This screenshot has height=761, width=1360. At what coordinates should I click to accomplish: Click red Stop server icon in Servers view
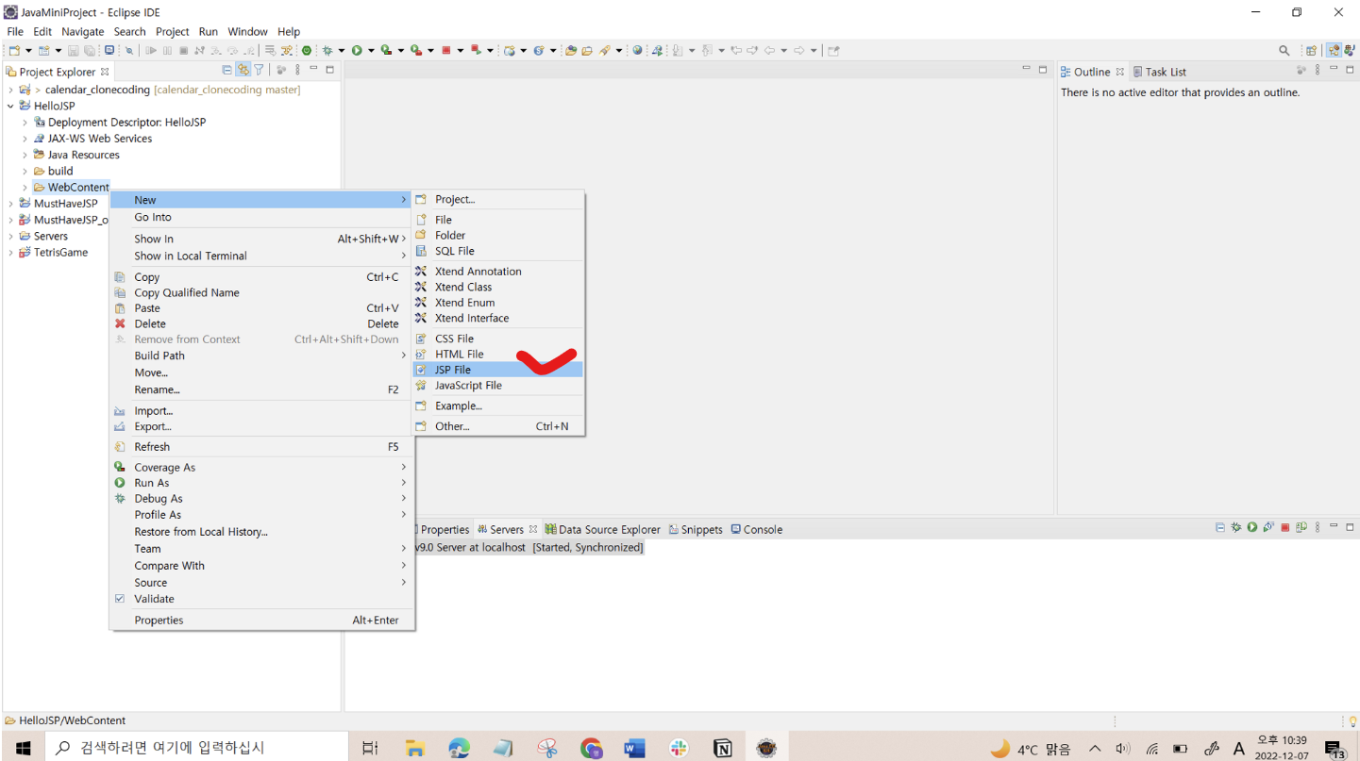pos(1284,527)
